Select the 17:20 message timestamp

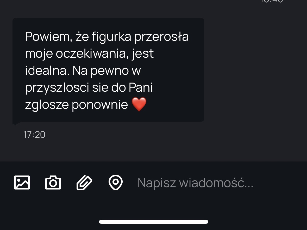(x=34, y=135)
